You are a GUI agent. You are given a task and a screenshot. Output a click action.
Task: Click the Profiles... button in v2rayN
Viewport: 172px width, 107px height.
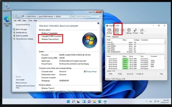[120, 74]
